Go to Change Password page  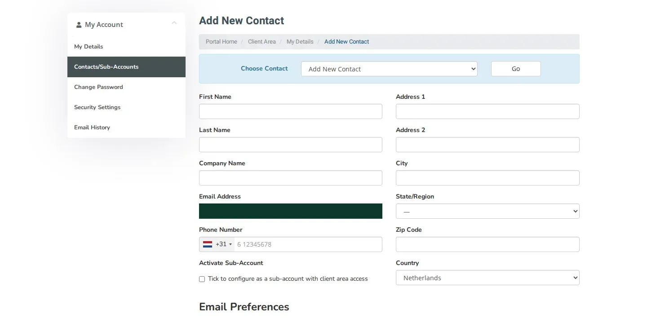(x=126, y=87)
